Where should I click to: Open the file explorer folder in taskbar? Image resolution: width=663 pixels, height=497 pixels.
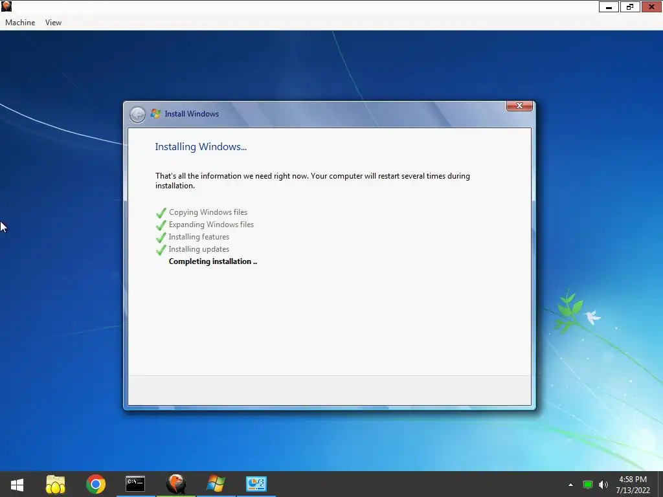[56, 484]
